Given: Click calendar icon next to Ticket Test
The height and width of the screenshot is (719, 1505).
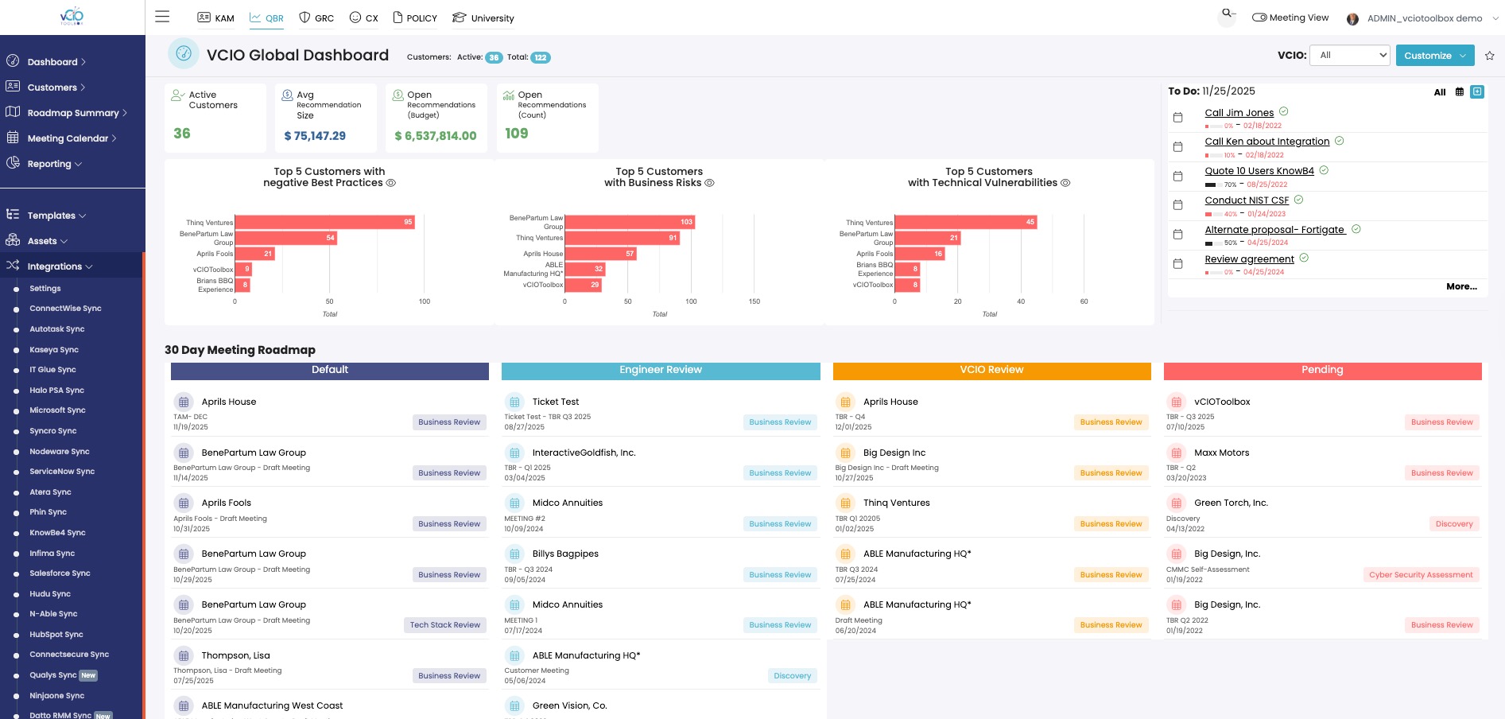Looking at the screenshot, I should [x=515, y=402].
